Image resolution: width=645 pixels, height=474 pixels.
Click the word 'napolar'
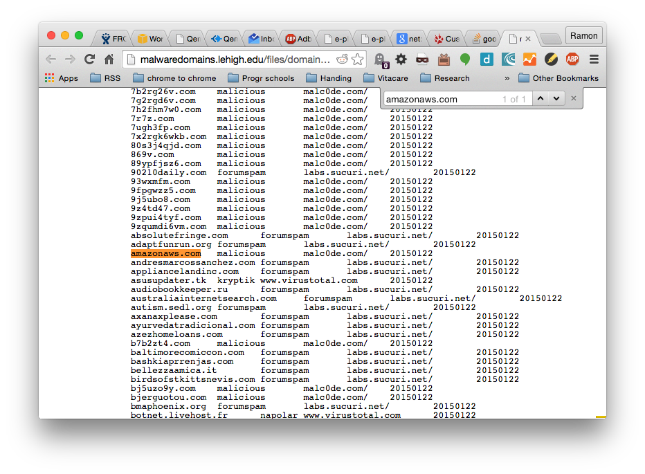click(279, 415)
